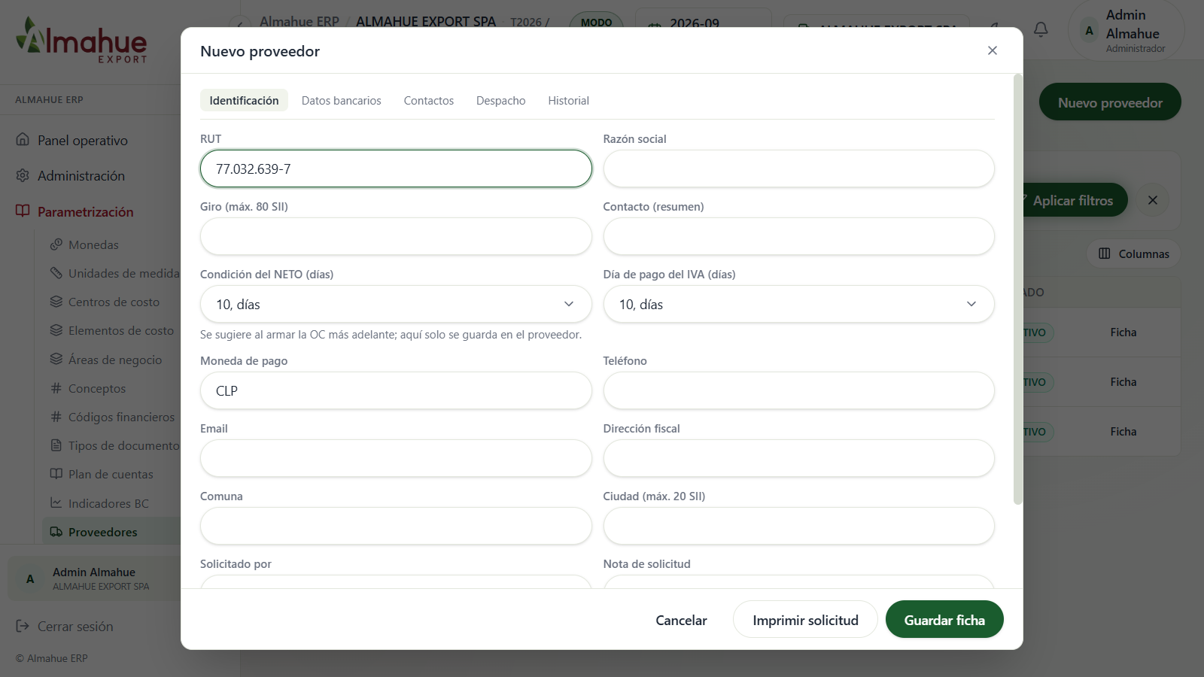Open Panel operativo from the sidebar
1204x677 pixels.
(x=82, y=140)
